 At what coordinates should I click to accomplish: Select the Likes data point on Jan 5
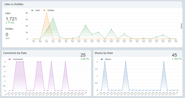pyautogui.click(x=47, y=31)
